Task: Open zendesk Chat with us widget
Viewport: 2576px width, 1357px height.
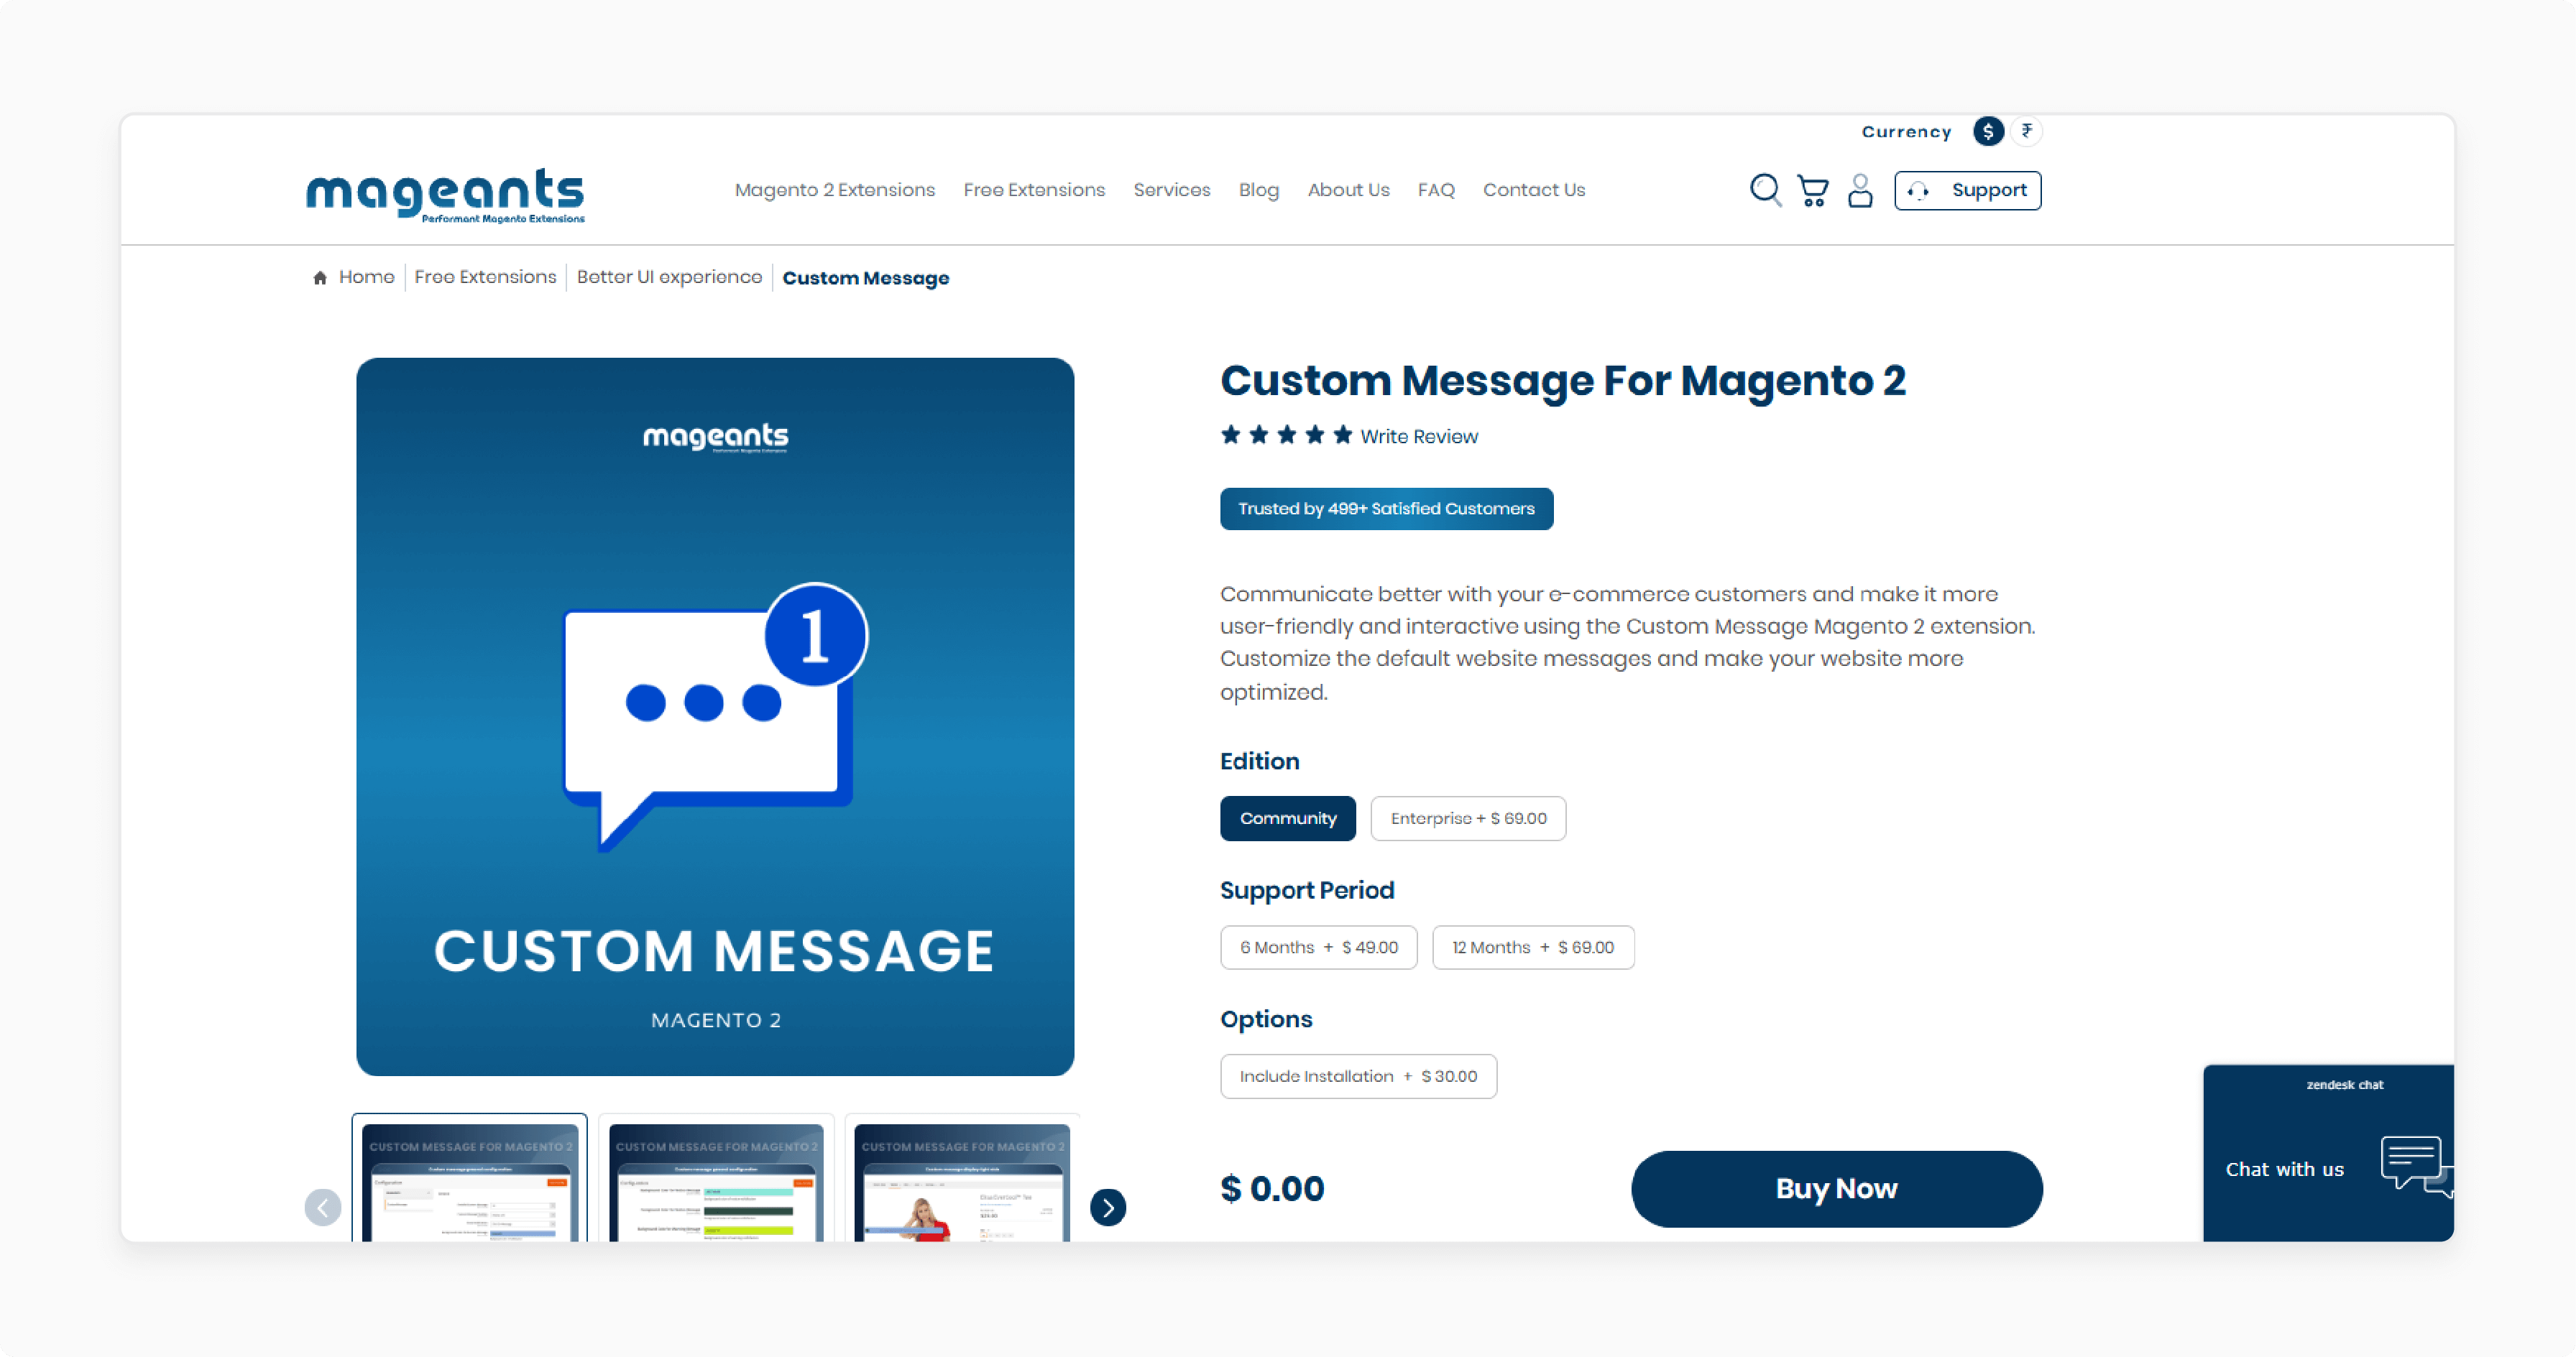Action: coord(2328,1153)
